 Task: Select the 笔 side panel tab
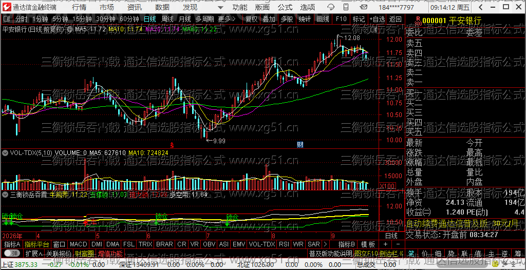click(x=411, y=253)
